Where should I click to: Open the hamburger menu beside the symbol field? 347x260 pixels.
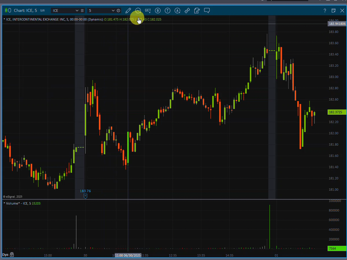tap(82, 10)
